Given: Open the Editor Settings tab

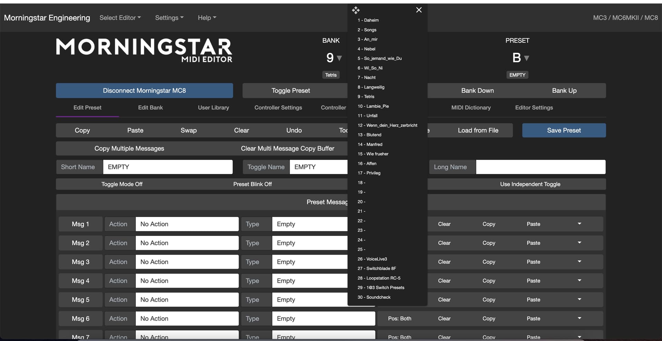Looking at the screenshot, I should [534, 107].
